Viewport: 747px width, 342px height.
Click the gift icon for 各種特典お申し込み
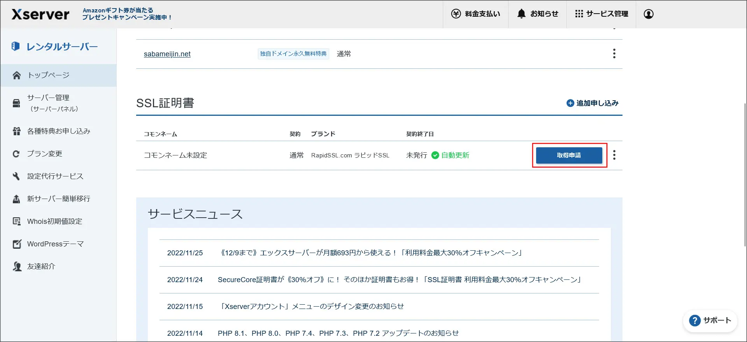(x=16, y=131)
